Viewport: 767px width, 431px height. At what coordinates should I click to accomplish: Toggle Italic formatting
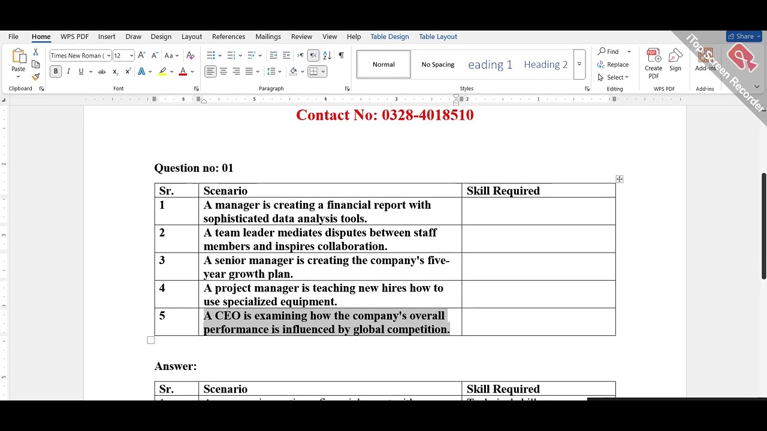point(68,72)
